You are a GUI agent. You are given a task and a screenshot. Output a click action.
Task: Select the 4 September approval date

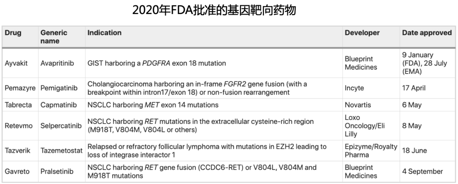422,172
